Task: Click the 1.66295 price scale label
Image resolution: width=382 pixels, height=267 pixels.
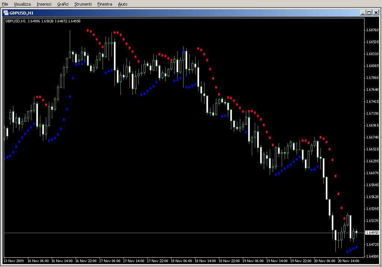Action: (x=372, y=161)
